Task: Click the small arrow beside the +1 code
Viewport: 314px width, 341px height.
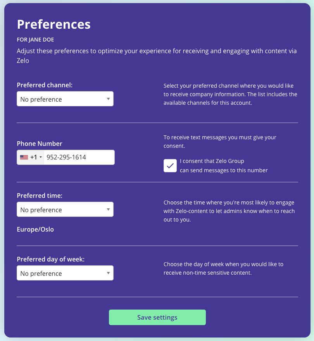Action: coord(41,157)
